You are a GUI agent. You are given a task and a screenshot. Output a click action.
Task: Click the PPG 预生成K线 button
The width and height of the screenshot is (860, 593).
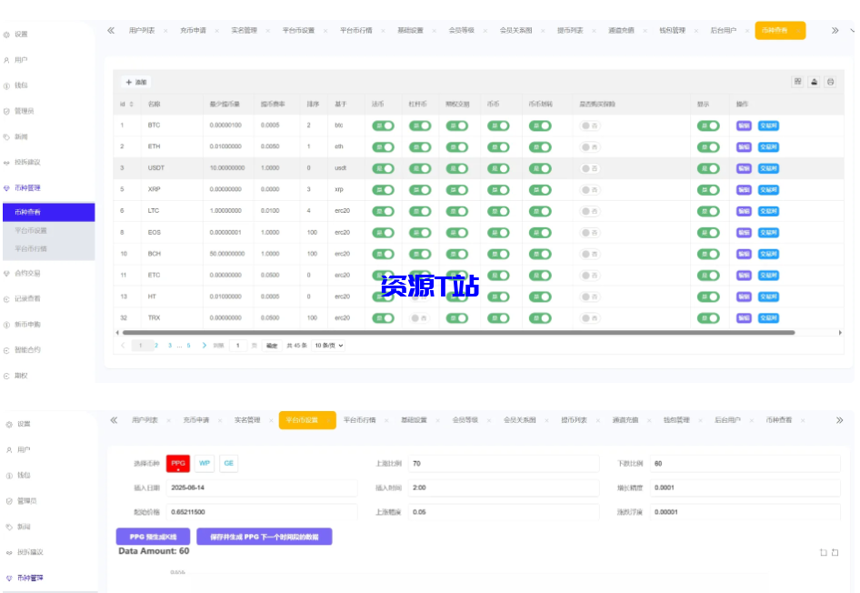point(153,537)
